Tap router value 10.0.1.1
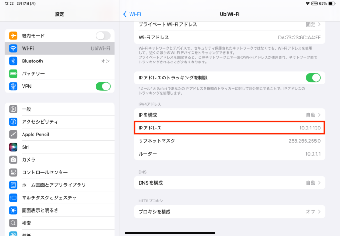The height and width of the screenshot is (236, 340). pos(313,154)
